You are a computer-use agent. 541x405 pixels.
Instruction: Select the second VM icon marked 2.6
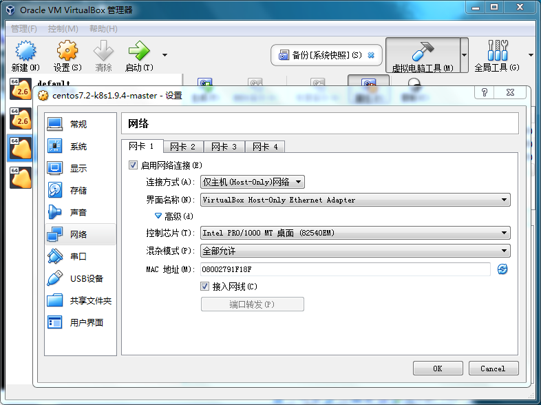(21, 118)
